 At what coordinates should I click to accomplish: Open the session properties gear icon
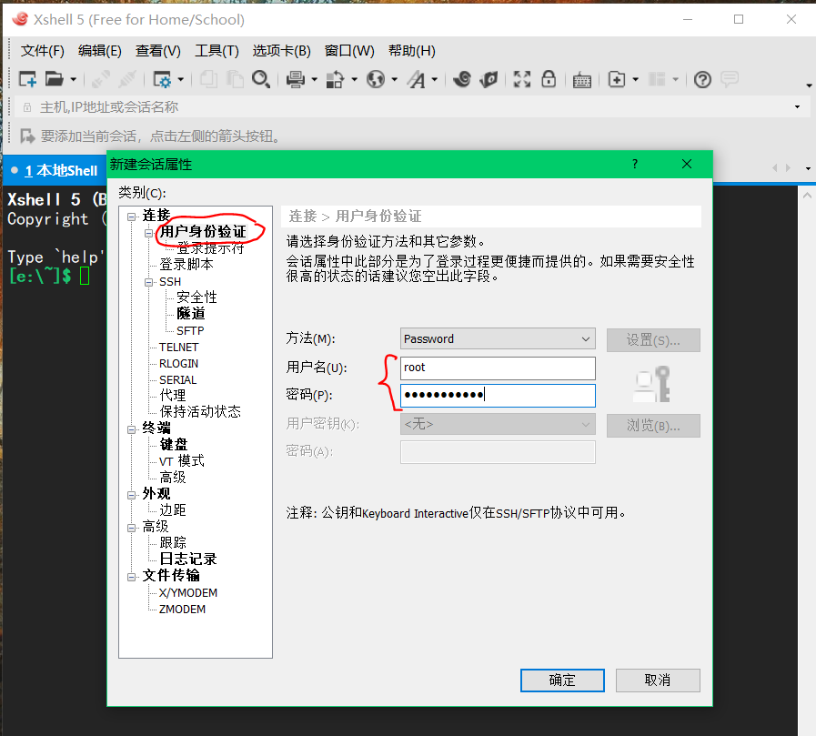(x=162, y=79)
